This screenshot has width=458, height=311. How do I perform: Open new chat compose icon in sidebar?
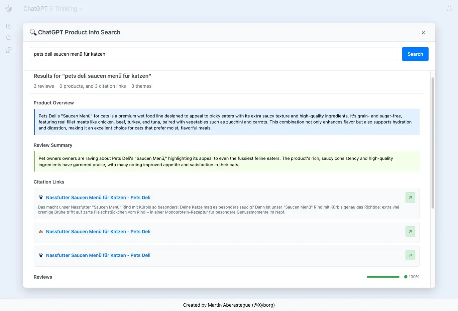click(9, 26)
